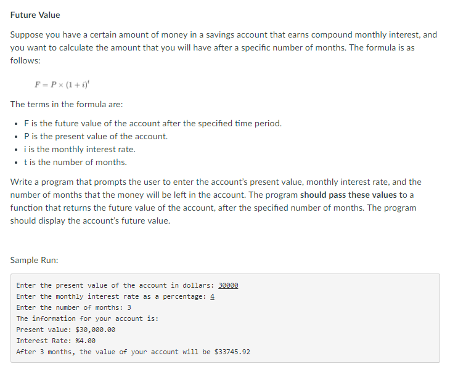Click the $33745.92 result amount

tap(232, 352)
